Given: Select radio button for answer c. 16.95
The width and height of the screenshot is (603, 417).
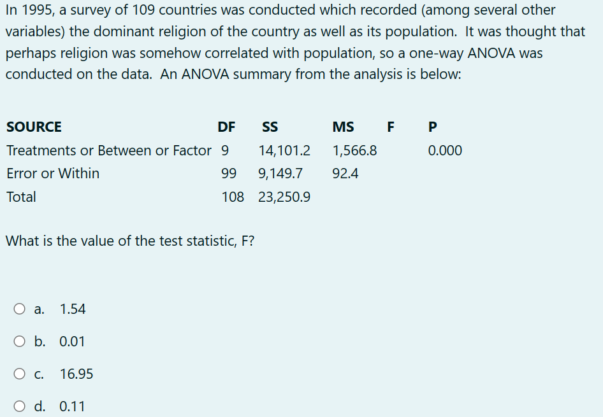Looking at the screenshot, I should [20, 374].
